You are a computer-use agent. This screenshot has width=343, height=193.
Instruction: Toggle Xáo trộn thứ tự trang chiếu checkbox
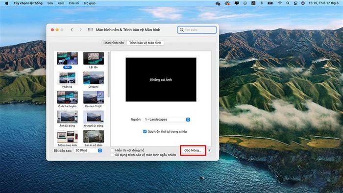(x=145, y=132)
